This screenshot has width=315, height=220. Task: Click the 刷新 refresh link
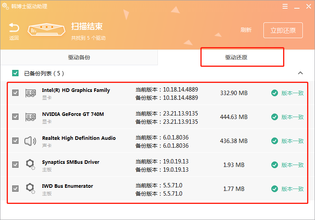click(246, 30)
